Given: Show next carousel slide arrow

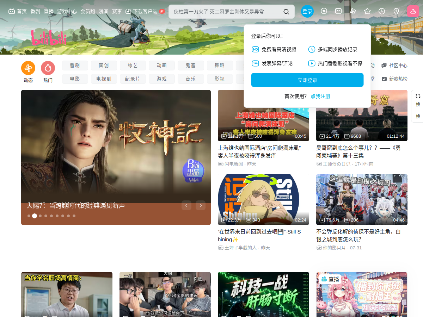Looking at the screenshot, I should 201,205.
